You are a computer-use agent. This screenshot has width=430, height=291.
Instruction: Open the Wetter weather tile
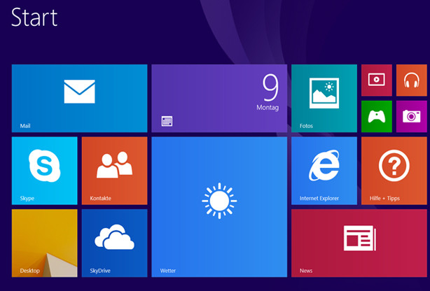click(x=219, y=207)
